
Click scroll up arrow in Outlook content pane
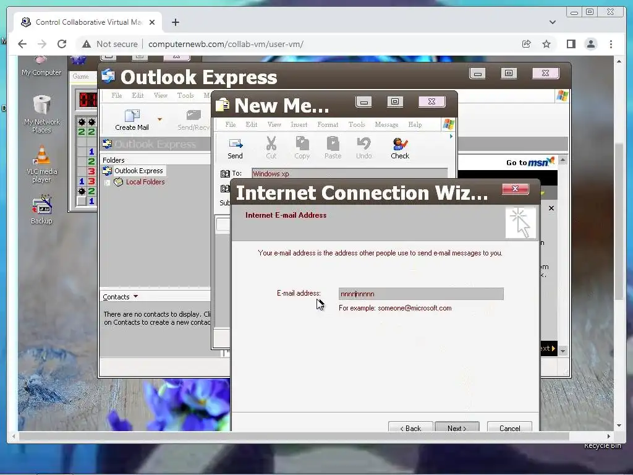pos(563,160)
